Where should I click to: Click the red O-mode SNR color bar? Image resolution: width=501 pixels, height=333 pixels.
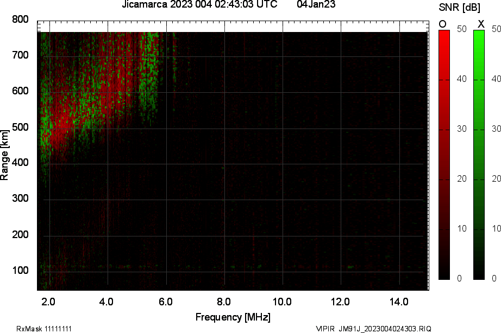pos(444,155)
